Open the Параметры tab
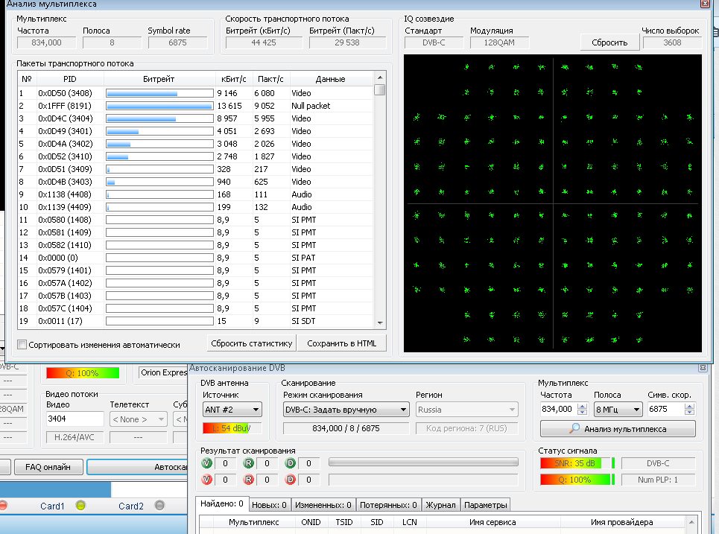Image resolution: width=719 pixels, height=534 pixels. 485,505
